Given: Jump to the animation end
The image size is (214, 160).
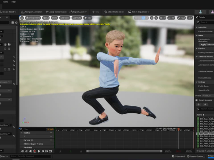Looking at the screenshot, I should pos(46,151).
